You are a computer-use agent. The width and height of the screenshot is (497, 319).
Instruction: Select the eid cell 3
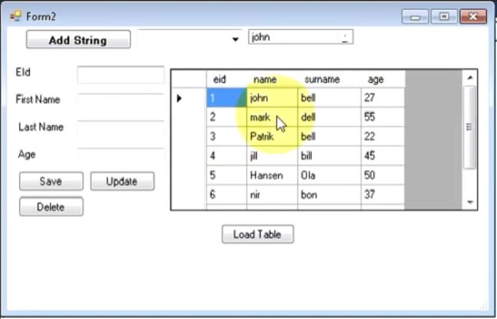coord(226,137)
